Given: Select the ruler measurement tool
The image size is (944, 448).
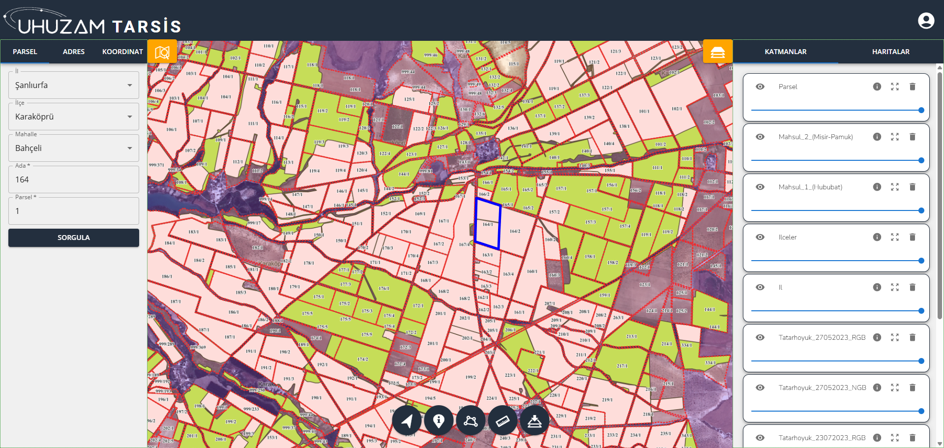Looking at the screenshot, I should coord(502,420).
